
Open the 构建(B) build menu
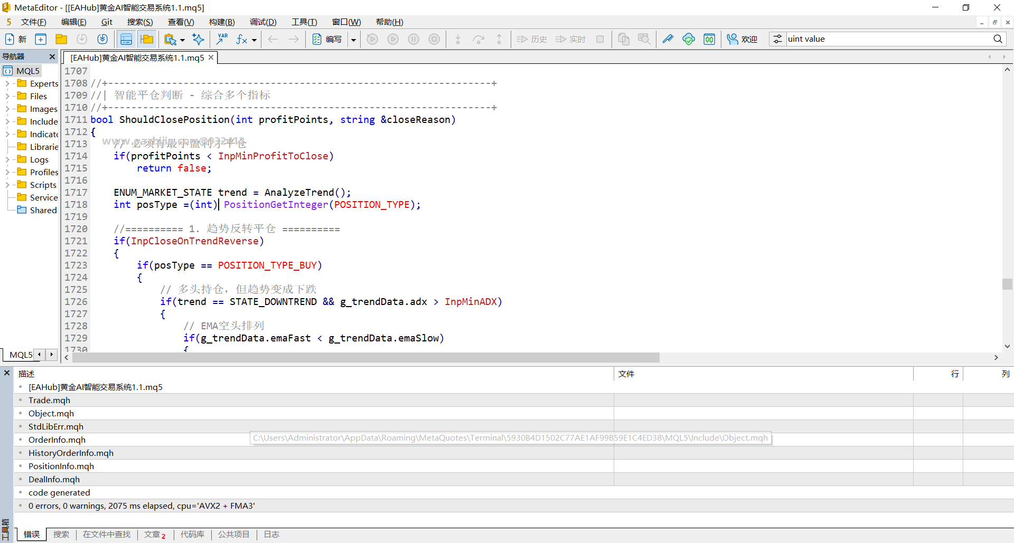point(222,22)
